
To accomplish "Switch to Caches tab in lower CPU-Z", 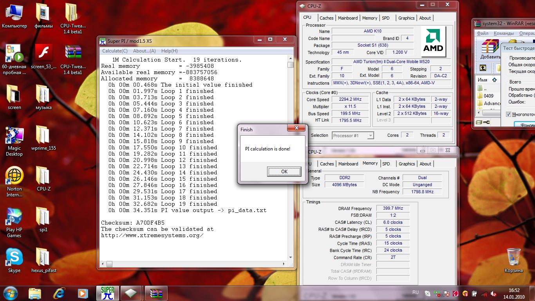I will click(327, 164).
